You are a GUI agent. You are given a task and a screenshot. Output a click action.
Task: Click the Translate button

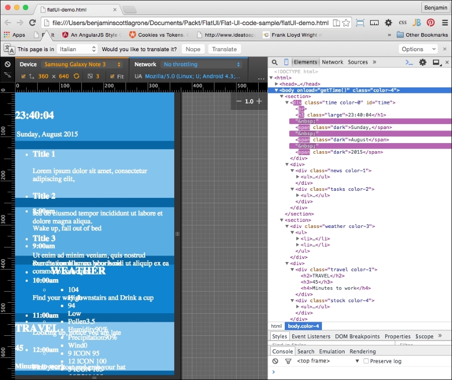tap(224, 49)
